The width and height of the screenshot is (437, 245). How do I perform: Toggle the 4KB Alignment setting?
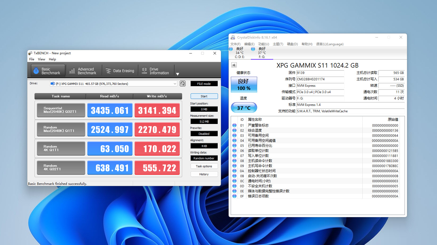pyautogui.click(x=204, y=146)
